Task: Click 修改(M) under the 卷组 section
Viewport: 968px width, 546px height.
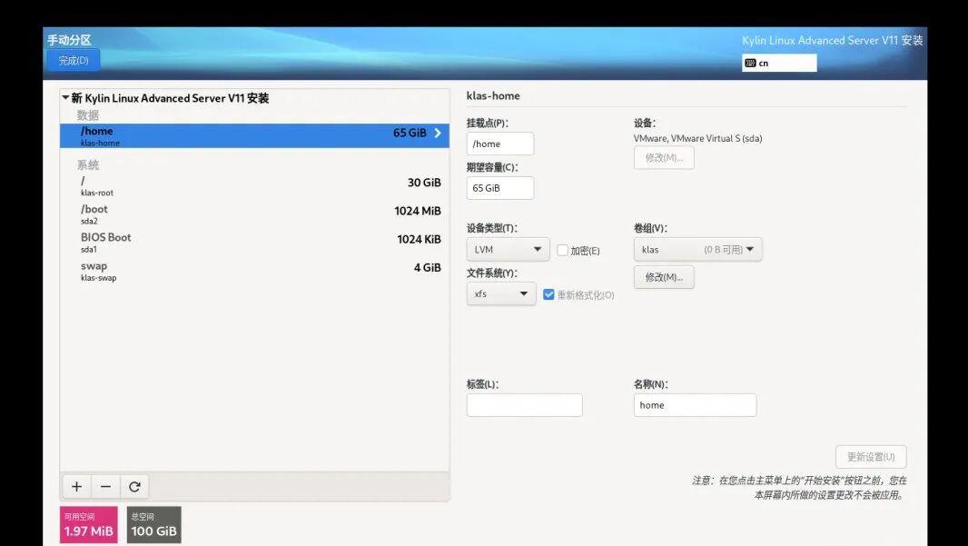Action: pyautogui.click(x=664, y=276)
